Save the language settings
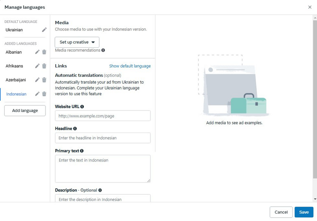The height and width of the screenshot is (221, 317). [x=304, y=212]
